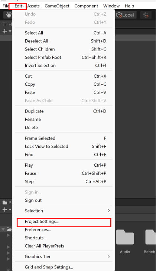Choose Select Prefab Root
This screenshot has width=156, height=271.
click(63, 58)
